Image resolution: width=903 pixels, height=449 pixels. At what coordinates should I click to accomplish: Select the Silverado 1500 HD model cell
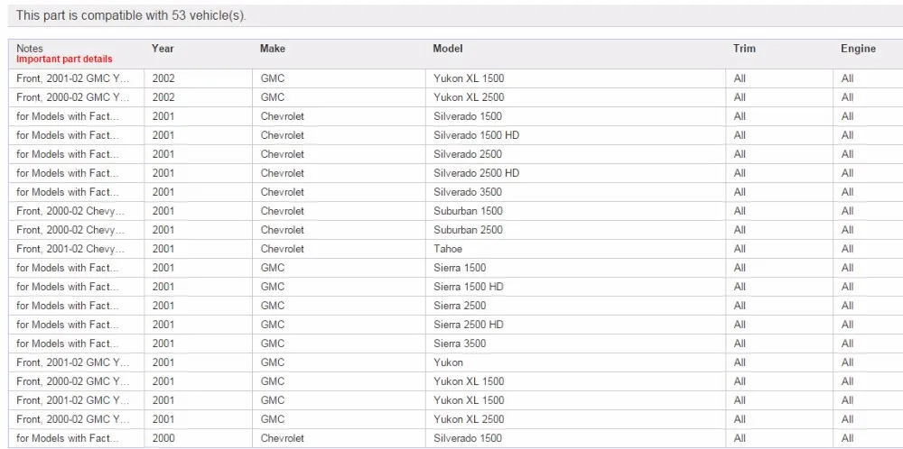tap(476, 135)
